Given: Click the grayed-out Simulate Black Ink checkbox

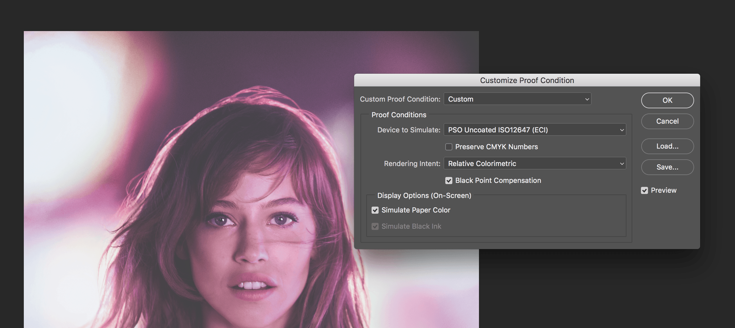Looking at the screenshot, I should pyautogui.click(x=375, y=226).
